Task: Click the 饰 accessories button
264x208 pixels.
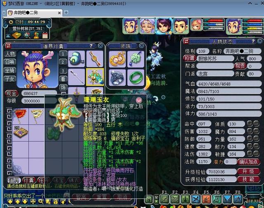Action: (x=63, y=87)
